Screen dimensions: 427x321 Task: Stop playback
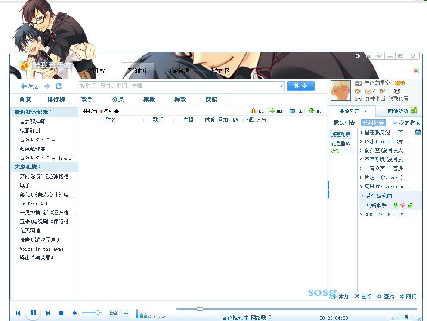[61, 313]
